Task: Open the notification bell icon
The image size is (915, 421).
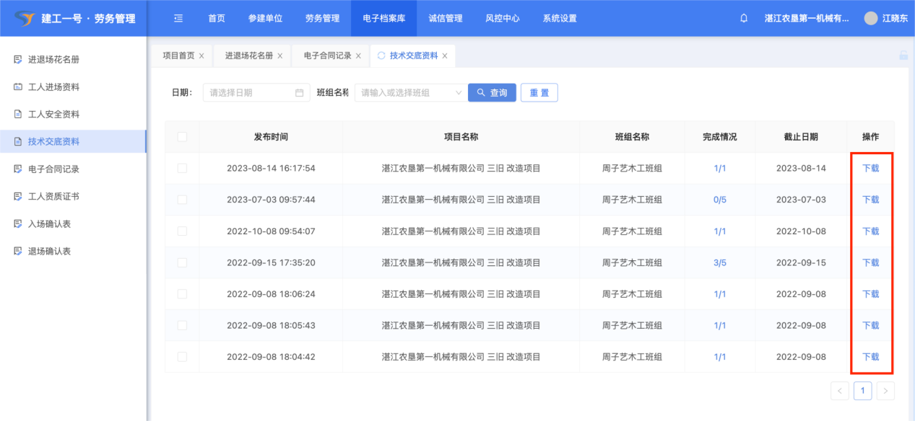Action: click(x=744, y=19)
